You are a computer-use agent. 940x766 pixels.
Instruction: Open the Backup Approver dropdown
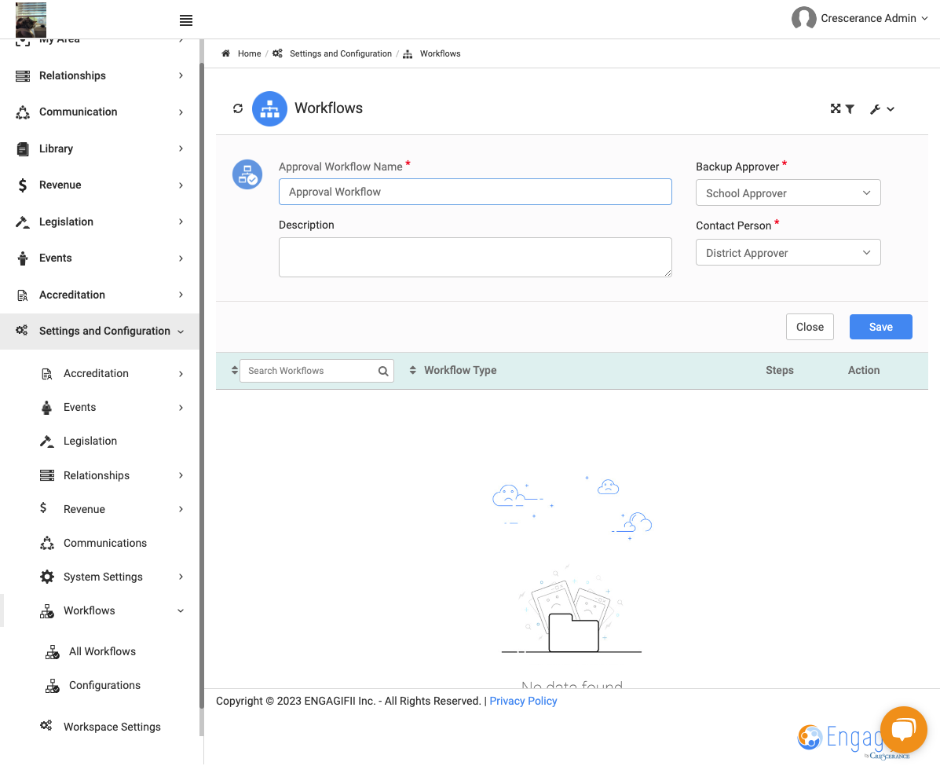tap(788, 193)
